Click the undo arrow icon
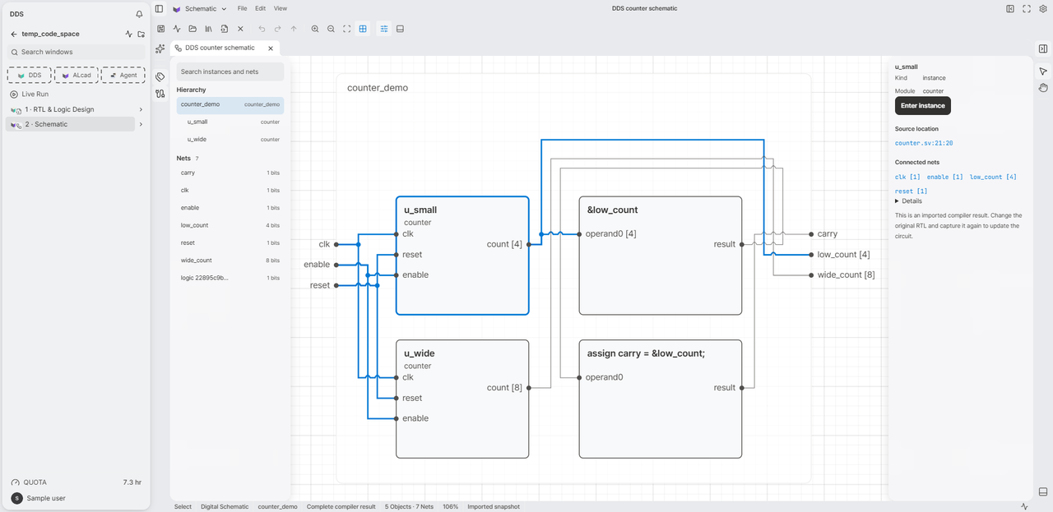Viewport: 1053px width, 512px height. (262, 29)
